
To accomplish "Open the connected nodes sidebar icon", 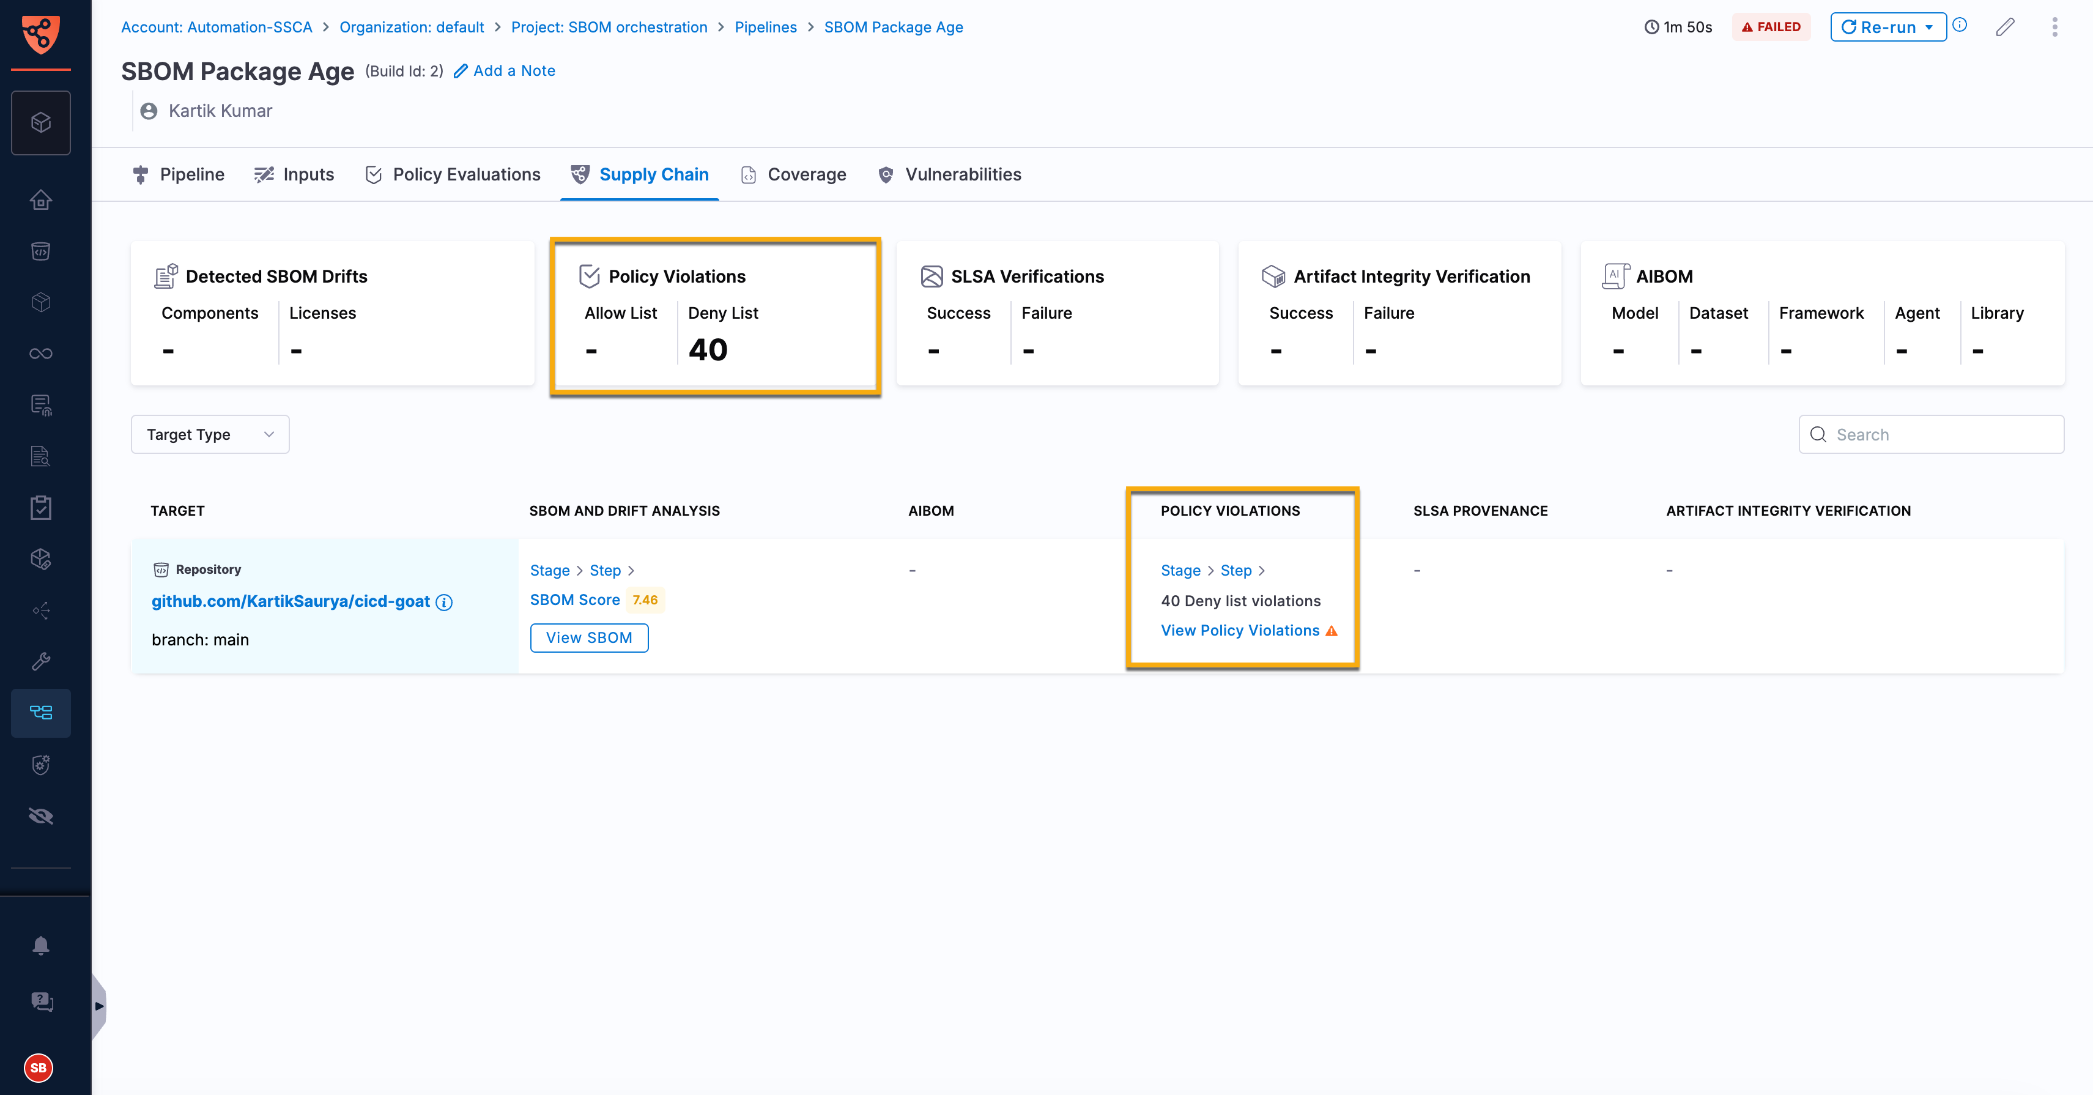I will pyautogui.click(x=40, y=611).
